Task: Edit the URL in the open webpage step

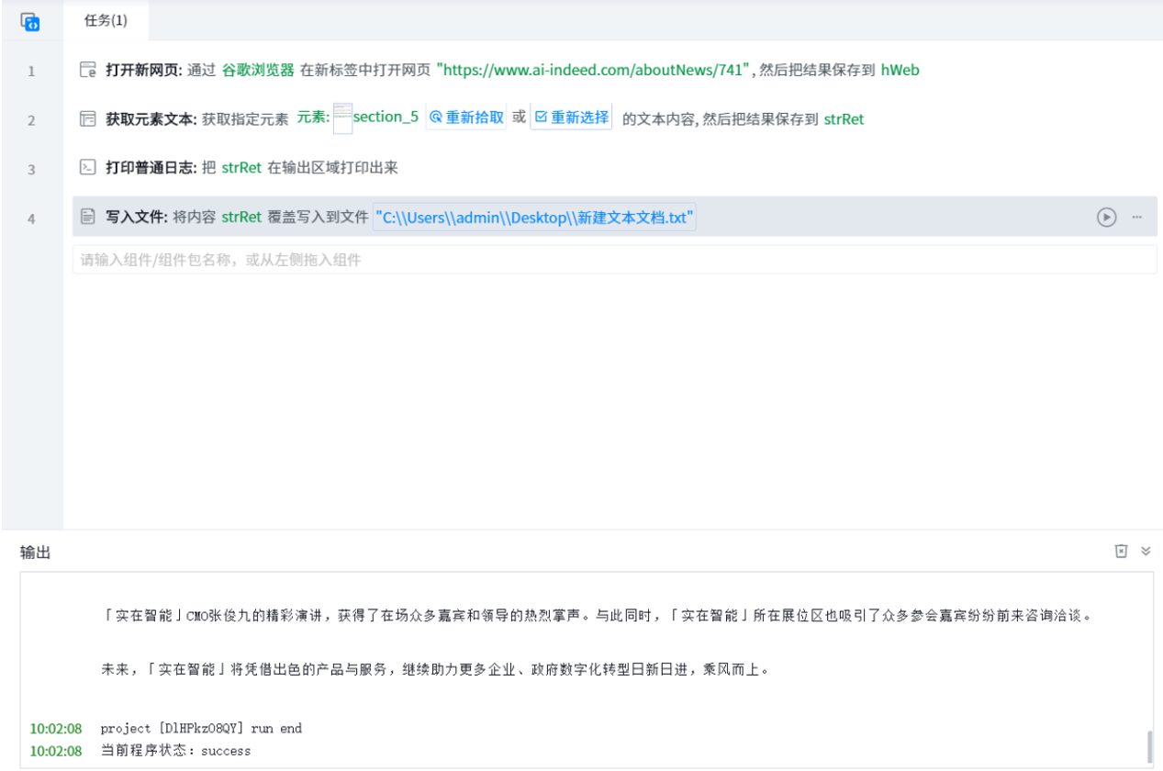Action: pos(594,70)
